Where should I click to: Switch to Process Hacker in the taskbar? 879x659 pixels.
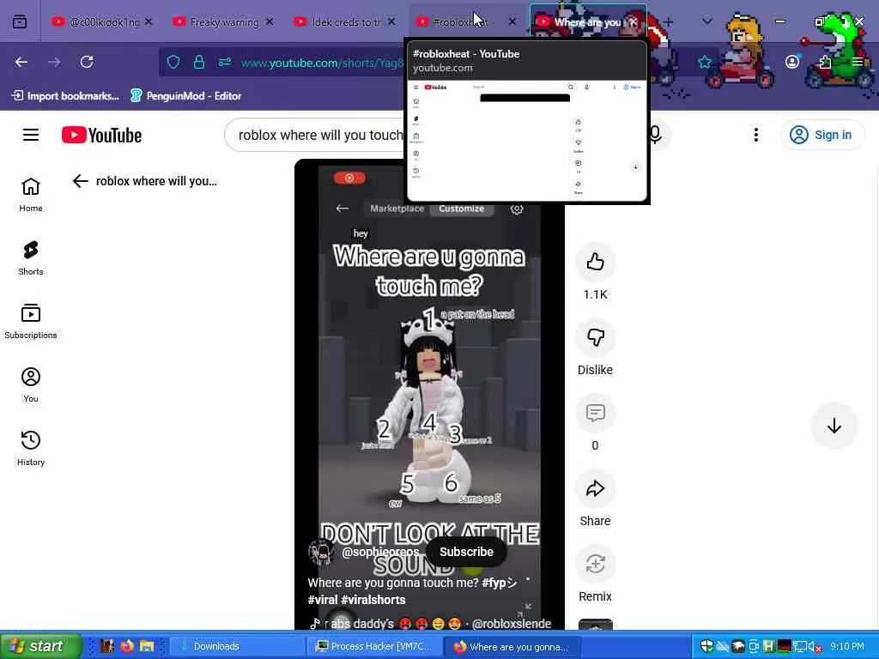point(374,646)
